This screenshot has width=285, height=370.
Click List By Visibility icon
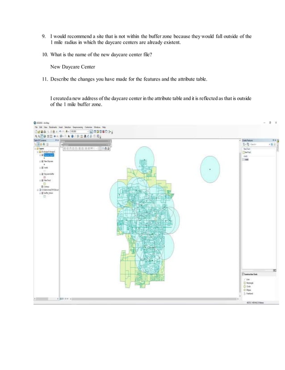pyautogui.click(x=41, y=144)
